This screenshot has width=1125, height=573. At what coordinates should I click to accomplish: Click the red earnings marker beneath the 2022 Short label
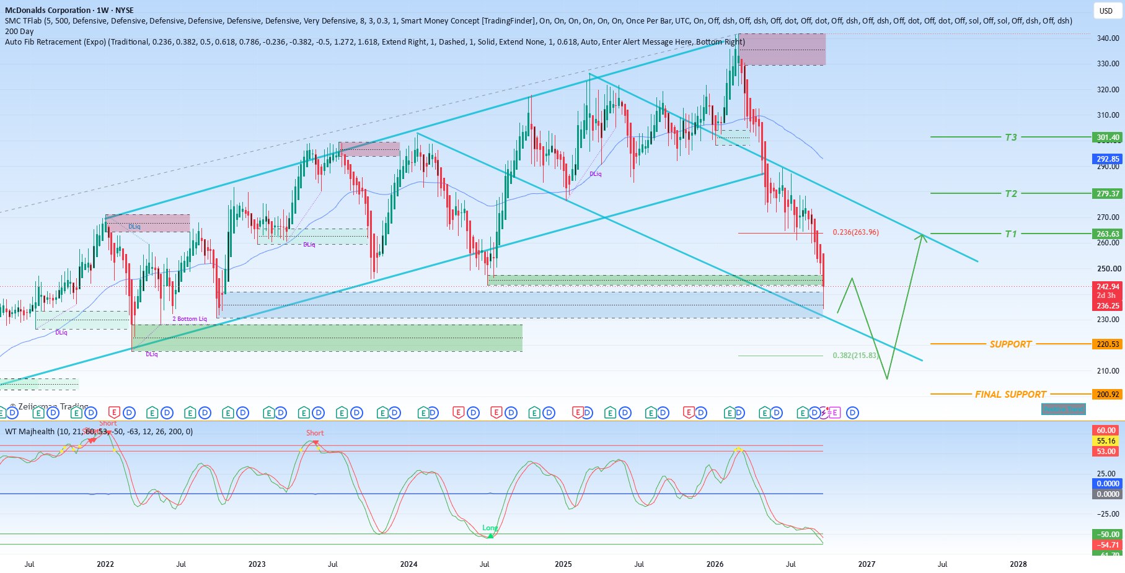click(x=114, y=413)
